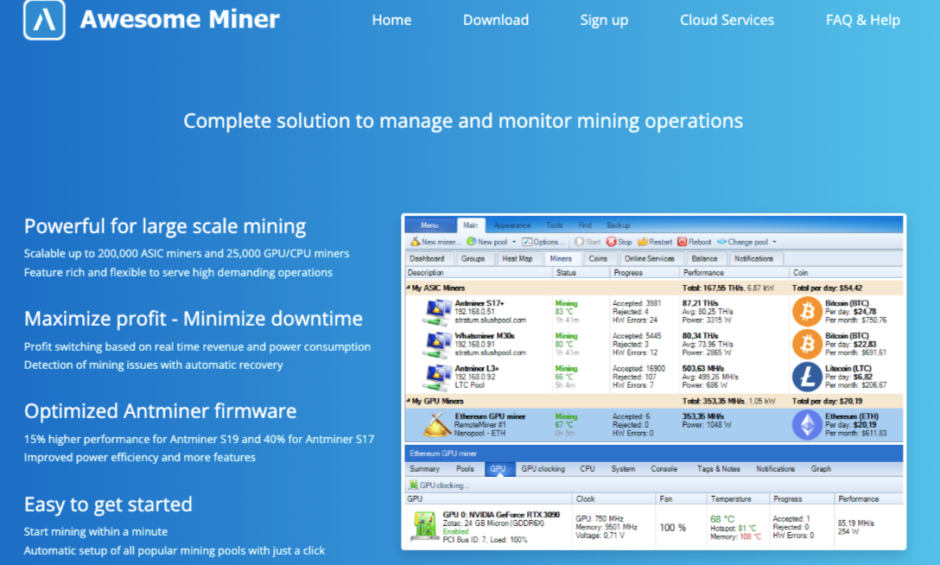Click the New pool toolbar icon
This screenshot has width=940, height=565.
pyautogui.click(x=471, y=241)
